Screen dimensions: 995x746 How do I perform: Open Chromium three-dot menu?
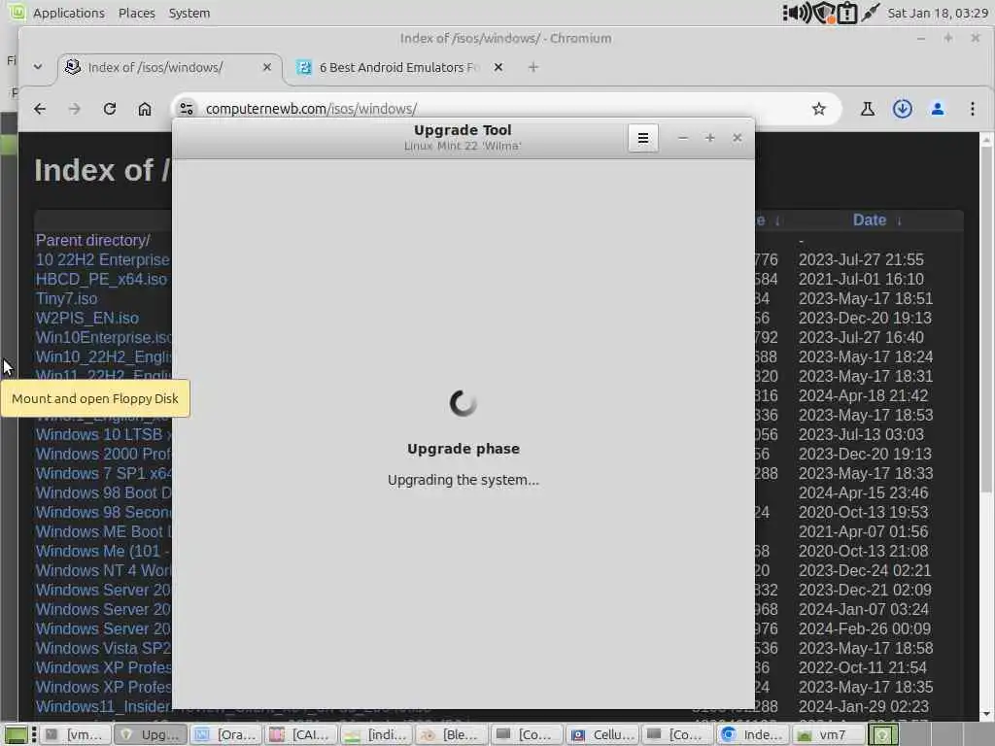(x=972, y=109)
